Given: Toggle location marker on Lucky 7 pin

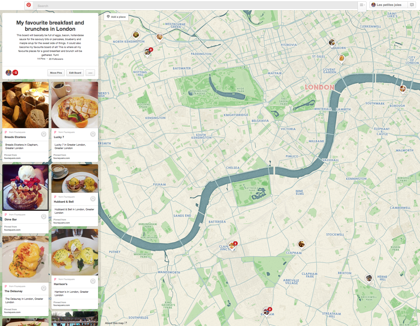Looking at the screenshot, I should [93, 134].
